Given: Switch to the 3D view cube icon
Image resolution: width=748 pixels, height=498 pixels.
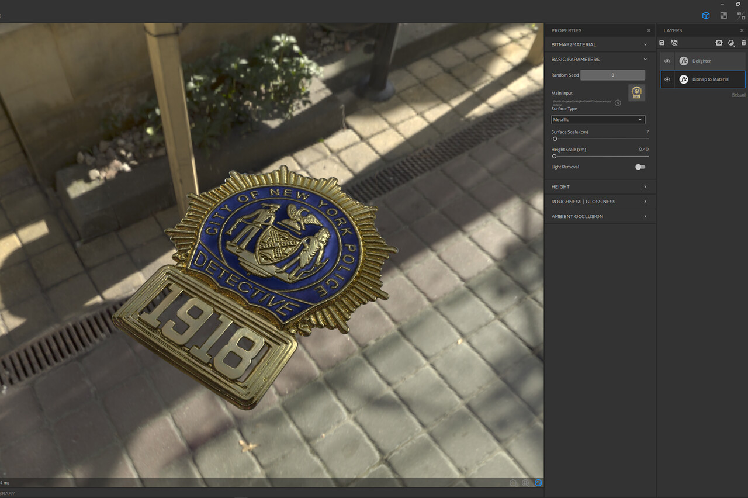Looking at the screenshot, I should click(706, 16).
